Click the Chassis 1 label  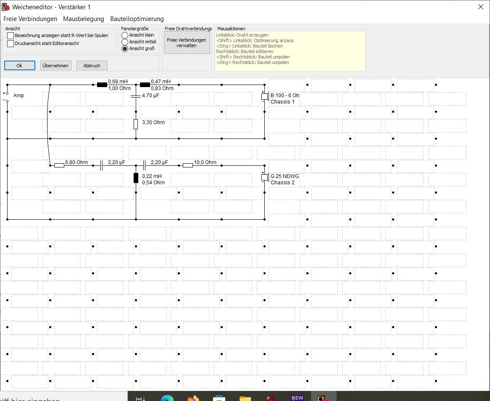(x=282, y=102)
